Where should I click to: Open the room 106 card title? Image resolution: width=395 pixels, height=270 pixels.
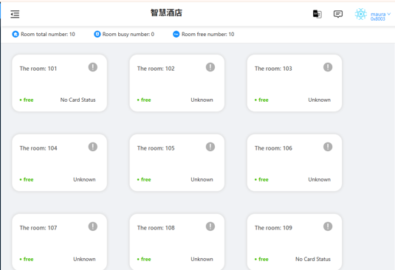pyautogui.click(x=273, y=148)
